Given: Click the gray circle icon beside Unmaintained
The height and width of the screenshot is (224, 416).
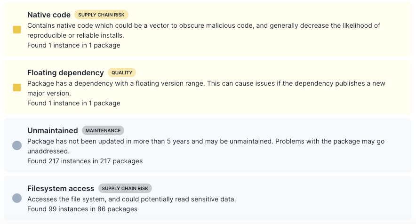Looking at the screenshot, I should (17, 145).
